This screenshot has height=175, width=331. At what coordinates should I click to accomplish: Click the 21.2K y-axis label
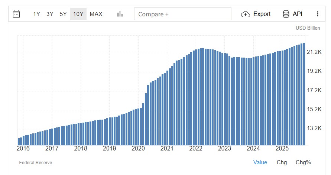pyautogui.click(x=314, y=52)
